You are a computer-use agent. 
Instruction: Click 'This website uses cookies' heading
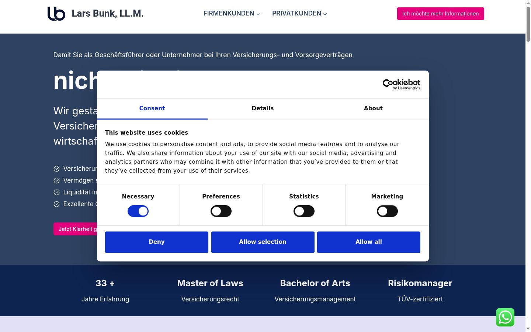point(147,133)
